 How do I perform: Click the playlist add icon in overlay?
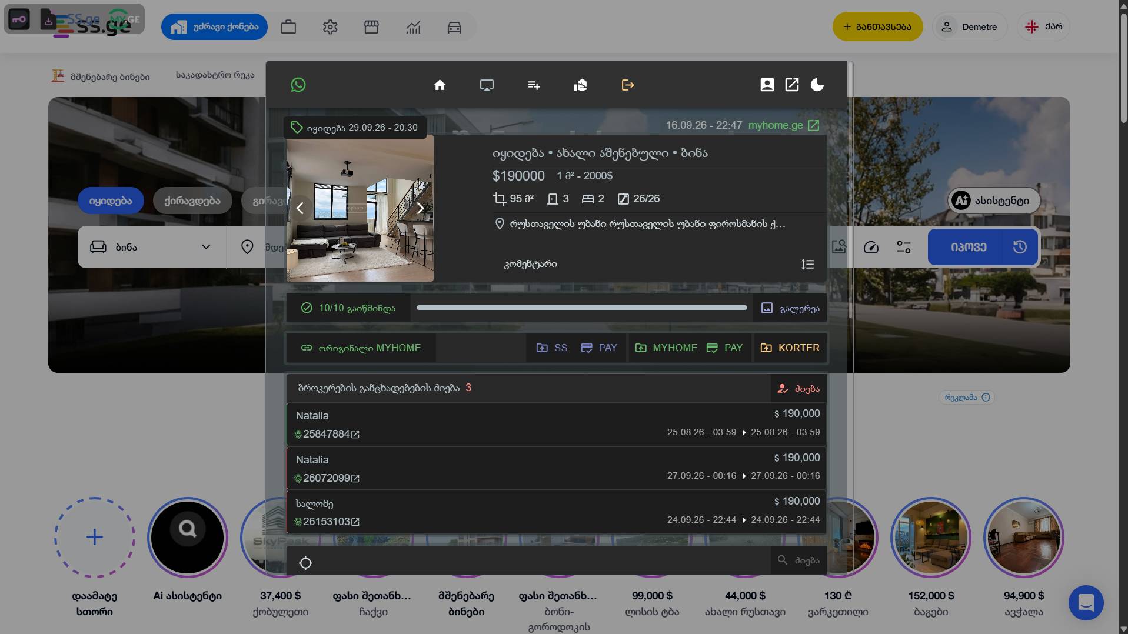534,85
